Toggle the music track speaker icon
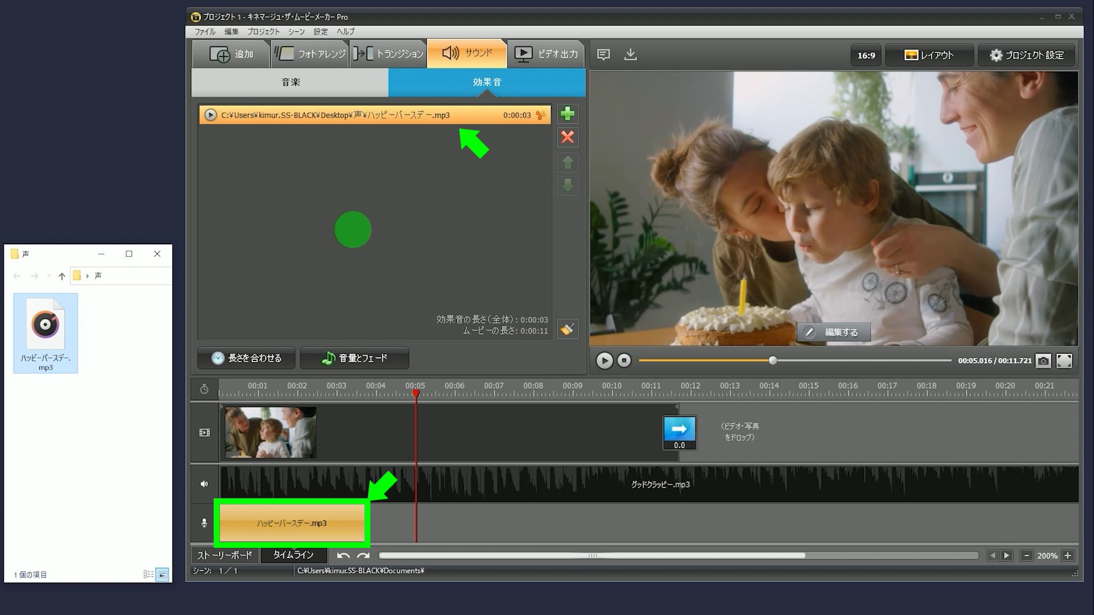 pyautogui.click(x=205, y=484)
